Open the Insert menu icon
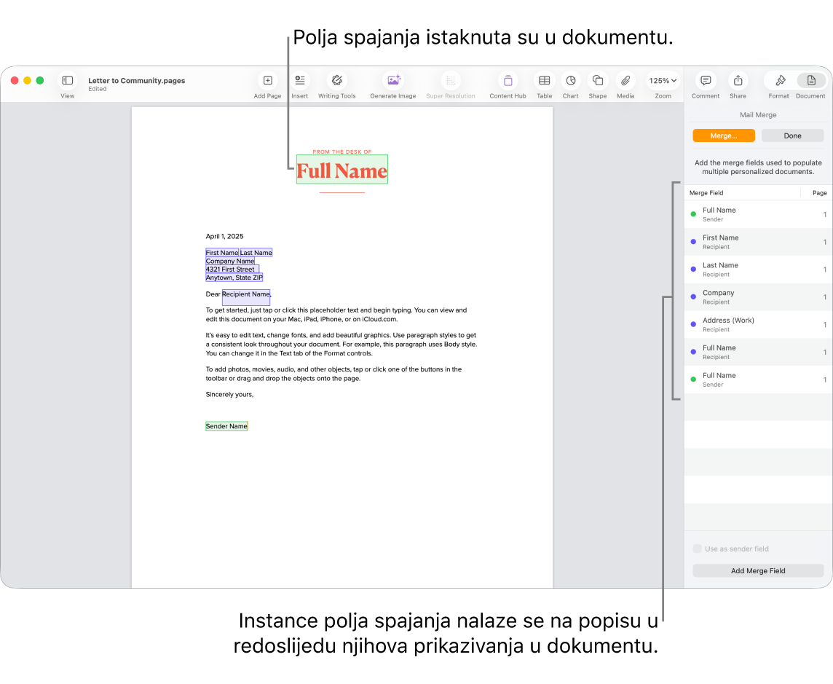 [x=299, y=81]
